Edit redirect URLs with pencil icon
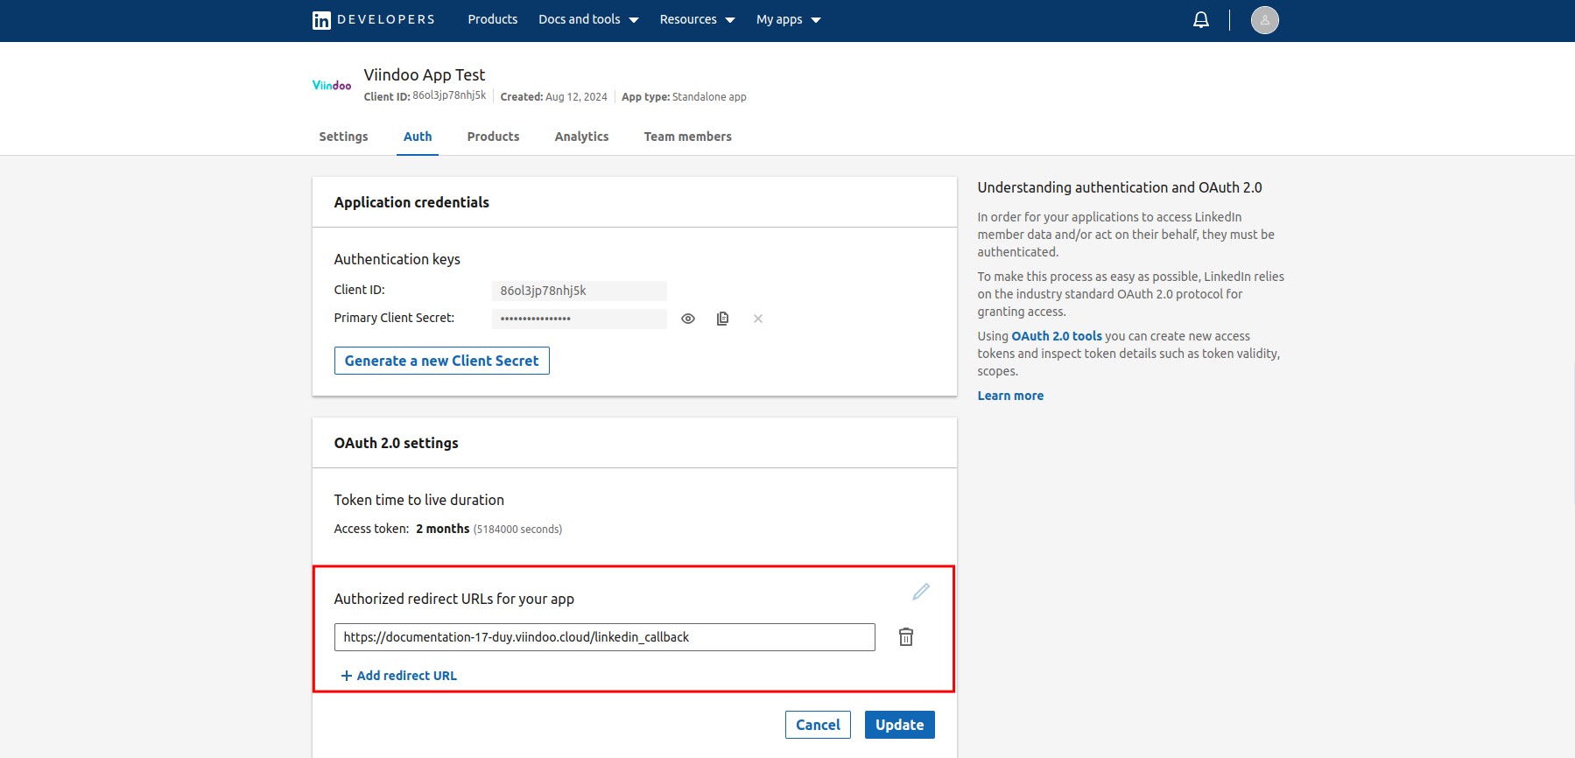Image resolution: width=1575 pixels, height=758 pixels. [x=921, y=592]
